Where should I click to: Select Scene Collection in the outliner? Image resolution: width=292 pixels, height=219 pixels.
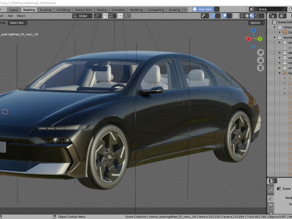pos(285,22)
